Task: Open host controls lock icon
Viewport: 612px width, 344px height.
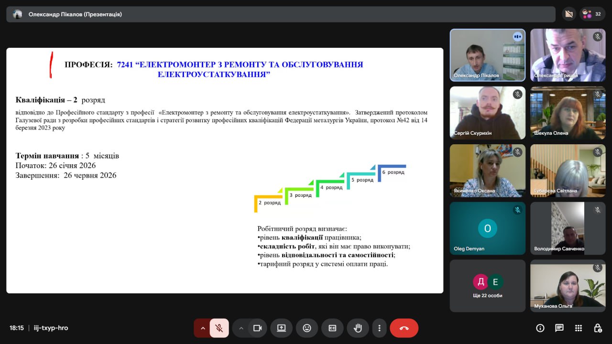Action: click(x=598, y=328)
